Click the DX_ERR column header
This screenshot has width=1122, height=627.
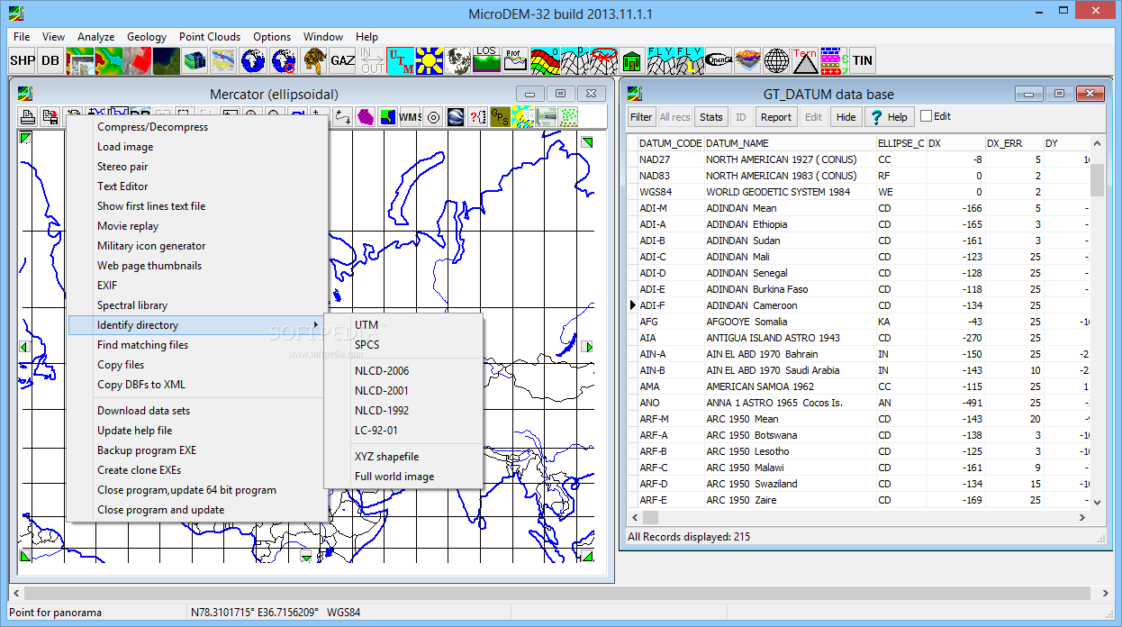1014,143
